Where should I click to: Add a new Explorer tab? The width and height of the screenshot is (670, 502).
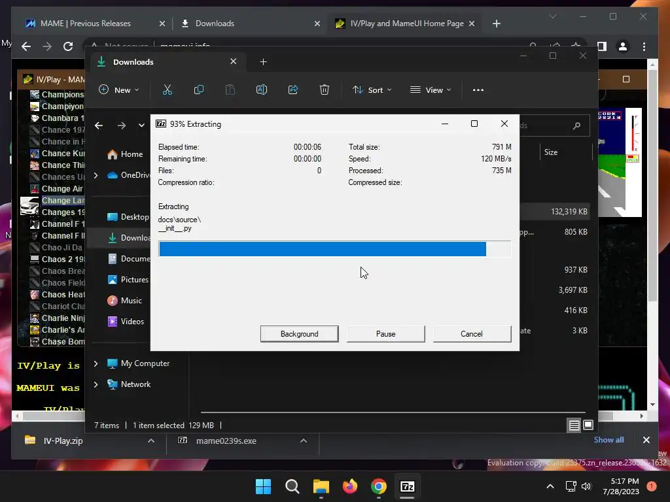263,62
